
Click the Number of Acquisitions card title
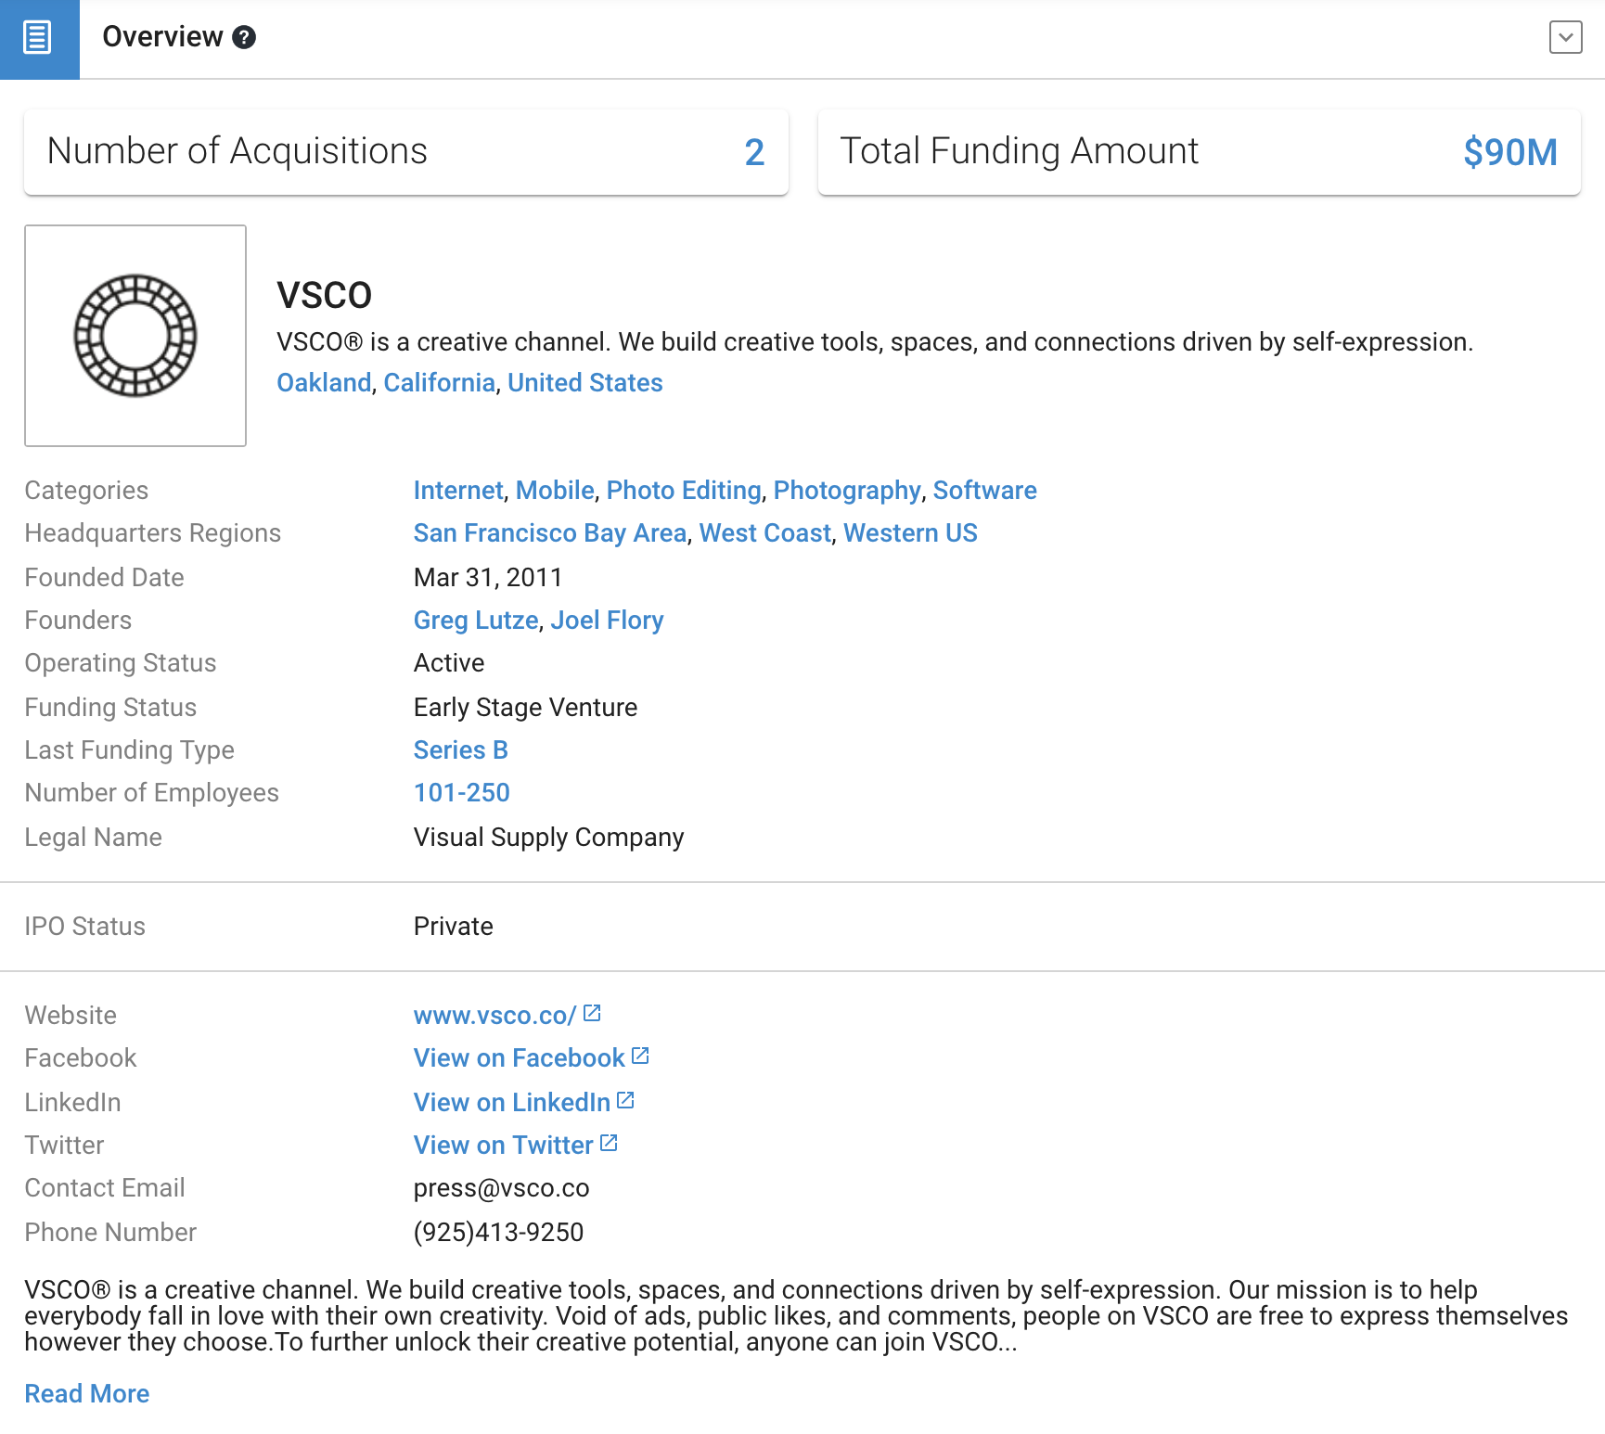(237, 151)
